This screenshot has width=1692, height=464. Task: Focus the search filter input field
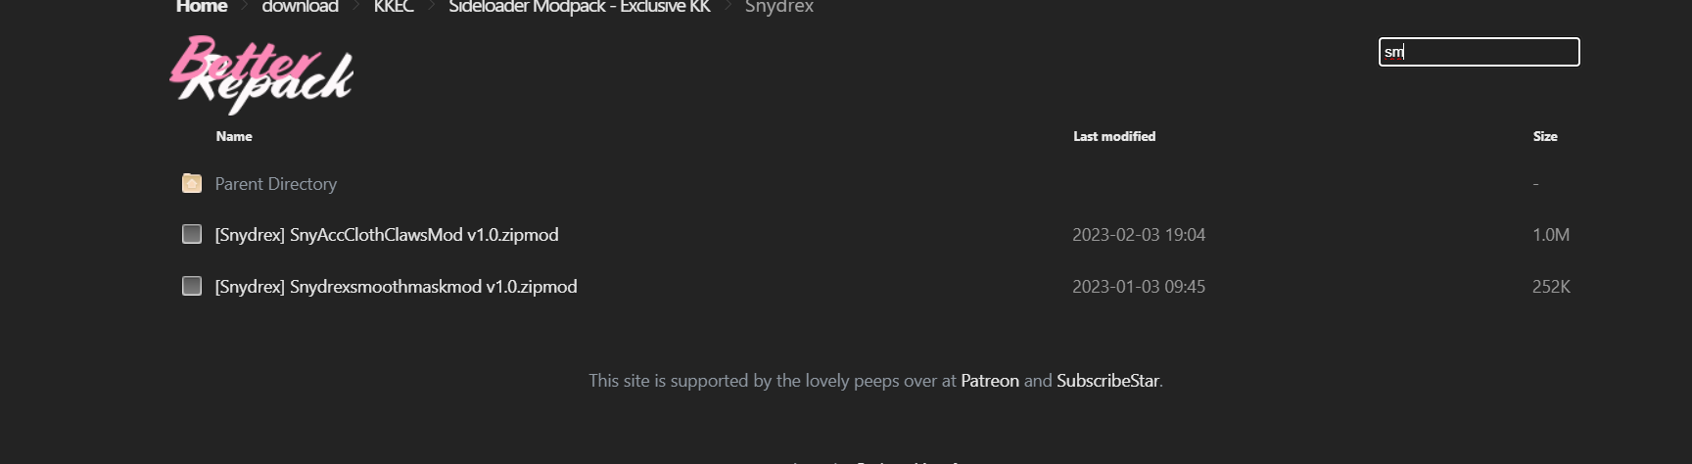click(1479, 52)
